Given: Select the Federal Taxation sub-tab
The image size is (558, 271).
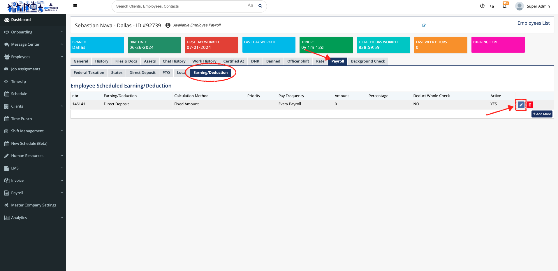Looking at the screenshot, I should pos(89,73).
